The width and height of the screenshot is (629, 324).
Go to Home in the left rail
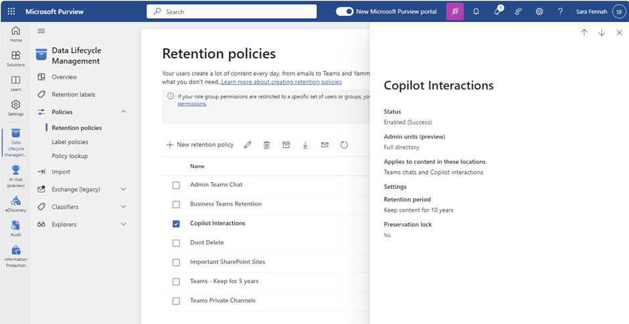tap(15, 34)
